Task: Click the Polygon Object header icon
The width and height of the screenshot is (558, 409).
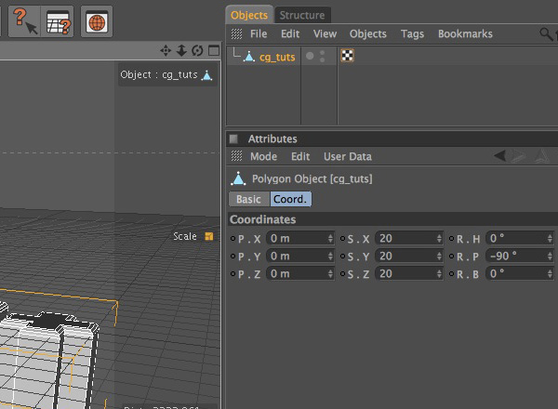Action: 238,178
